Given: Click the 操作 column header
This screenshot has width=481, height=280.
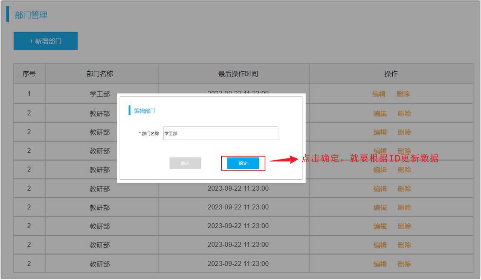Looking at the screenshot, I should pyautogui.click(x=391, y=74).
